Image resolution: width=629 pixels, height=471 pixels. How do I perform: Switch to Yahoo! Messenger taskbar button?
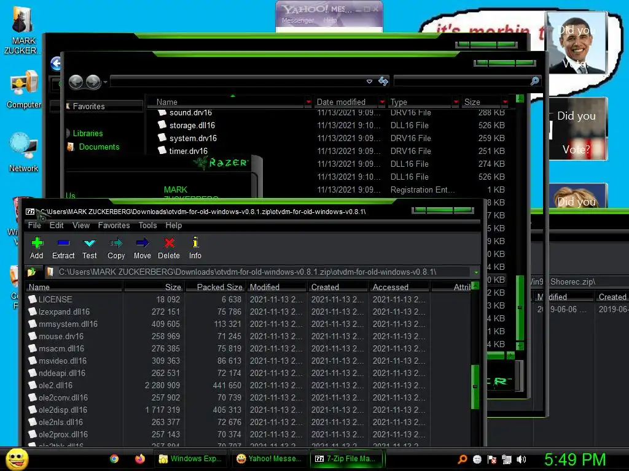click(269, 459)
